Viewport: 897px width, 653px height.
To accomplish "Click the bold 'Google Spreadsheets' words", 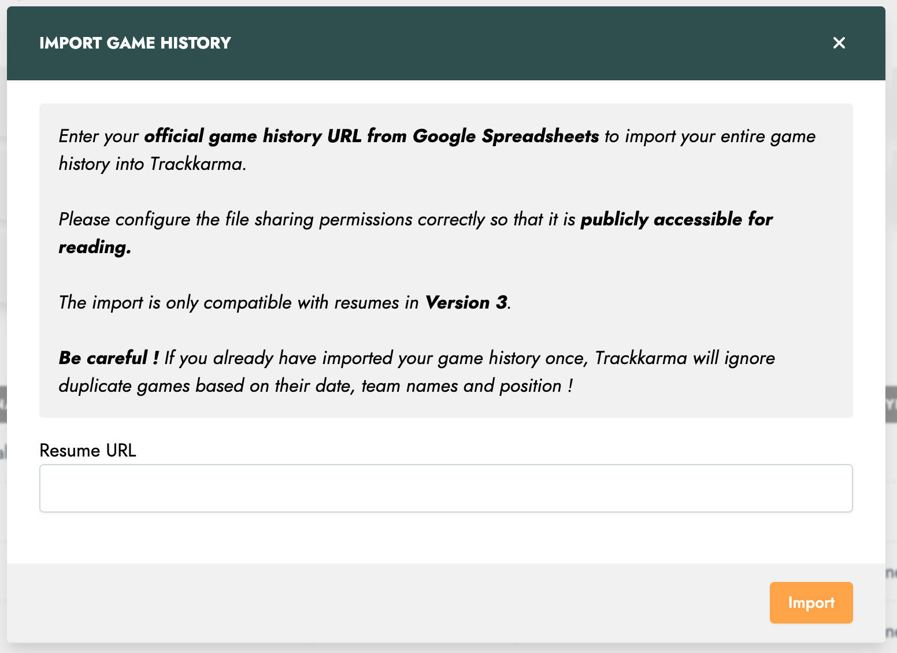I will point(506,136).
